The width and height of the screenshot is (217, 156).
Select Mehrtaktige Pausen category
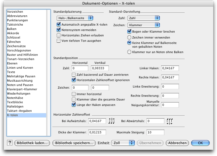[26, 76]
